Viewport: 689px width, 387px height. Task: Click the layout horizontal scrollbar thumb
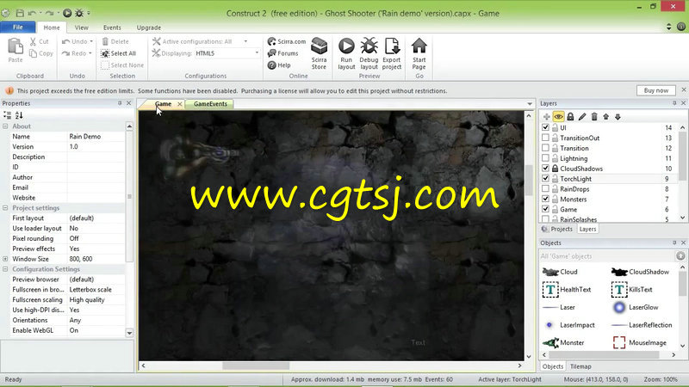pyautogui.click(x=256, y=365)
